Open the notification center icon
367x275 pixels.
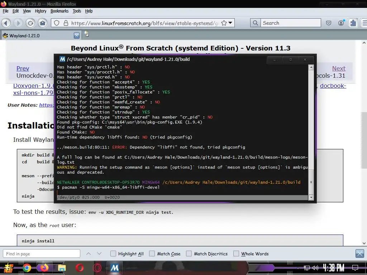click(355, 268)
